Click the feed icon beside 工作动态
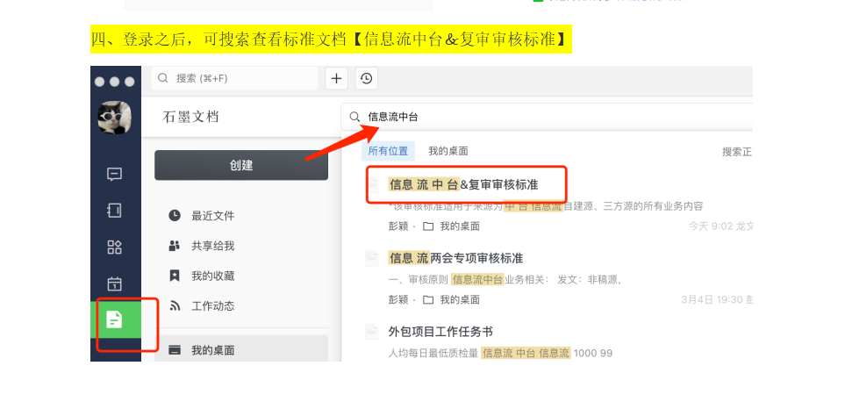The width and height of the screenshot is (845, 409). 175,306
